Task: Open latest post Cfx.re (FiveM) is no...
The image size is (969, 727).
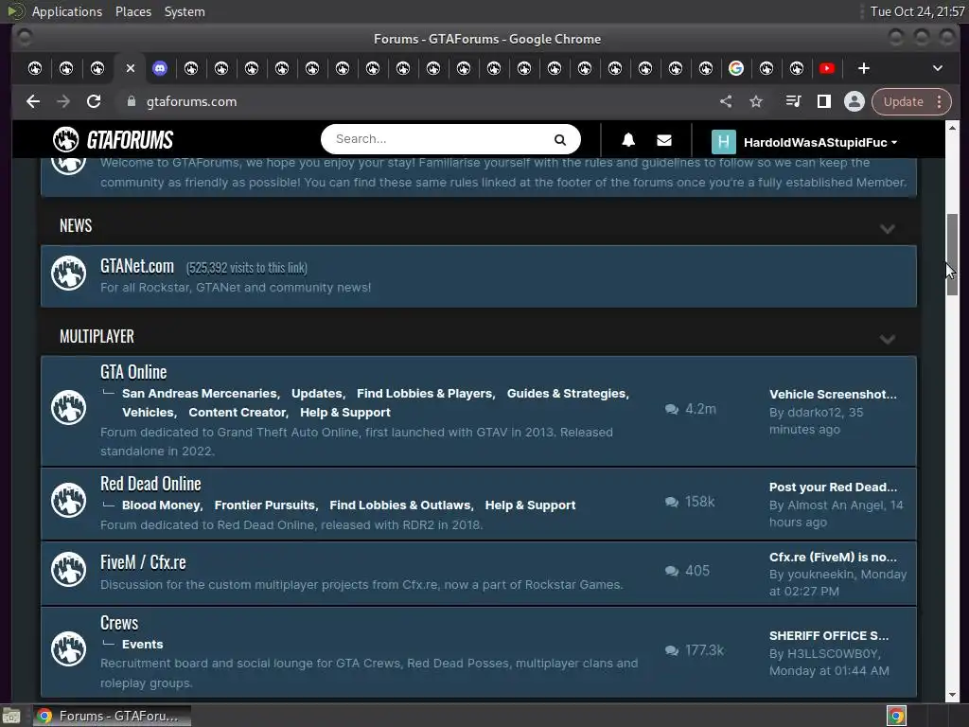Action: [833, 557]
